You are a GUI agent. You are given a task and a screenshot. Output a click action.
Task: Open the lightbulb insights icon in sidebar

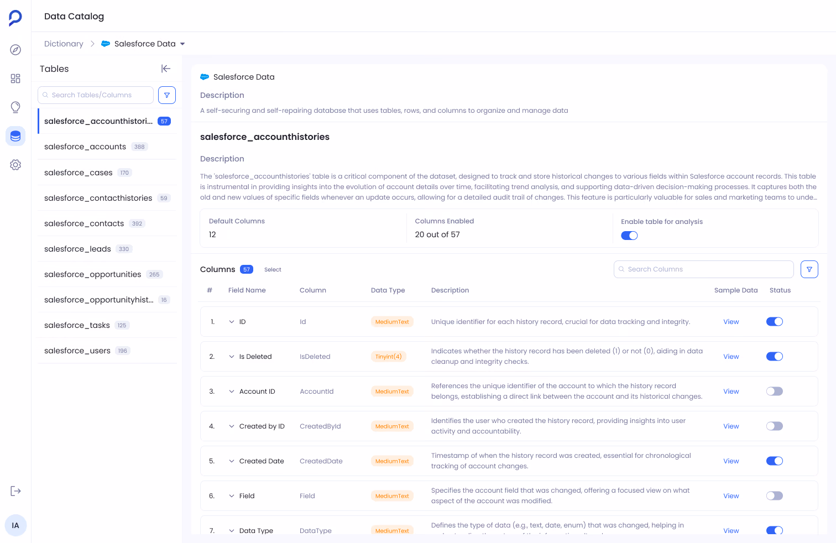coord(15,107)
